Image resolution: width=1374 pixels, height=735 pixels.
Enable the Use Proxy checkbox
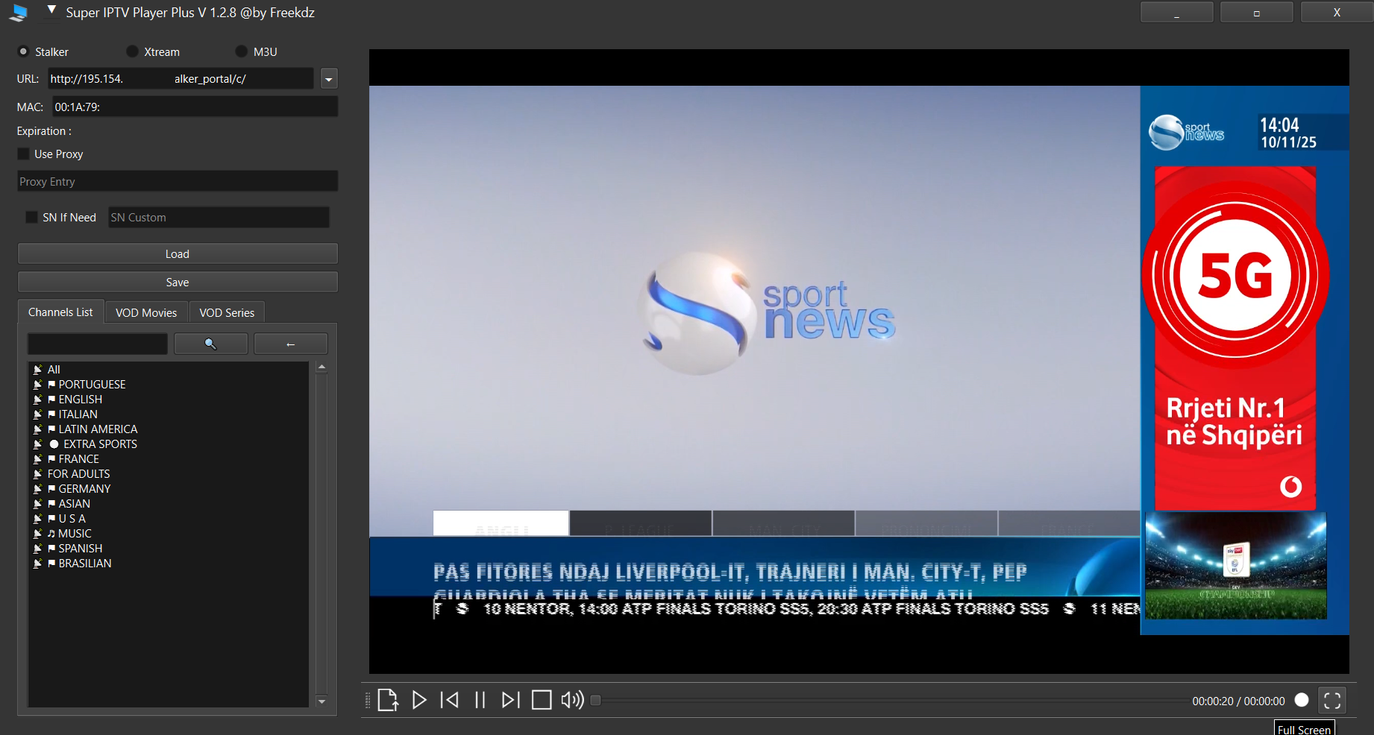coord(24,154)
